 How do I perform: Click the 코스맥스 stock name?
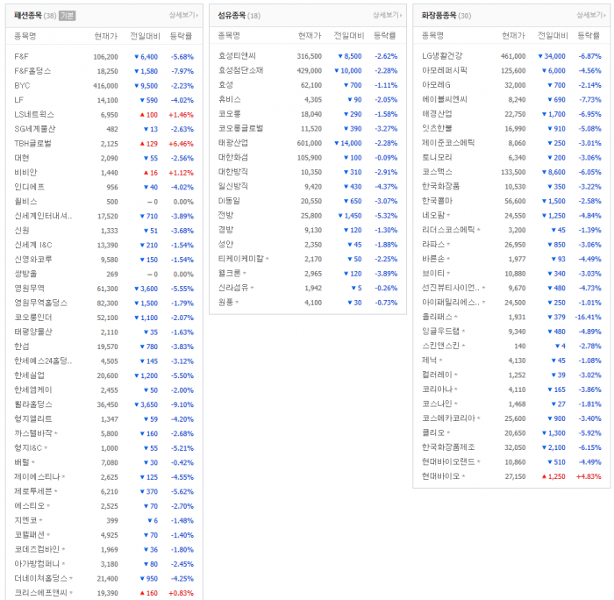click(437, 172)
